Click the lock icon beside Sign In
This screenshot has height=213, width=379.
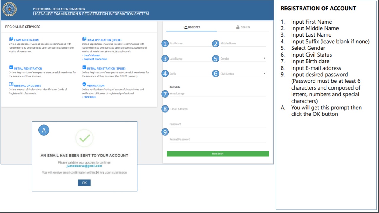tap(238, 27)
